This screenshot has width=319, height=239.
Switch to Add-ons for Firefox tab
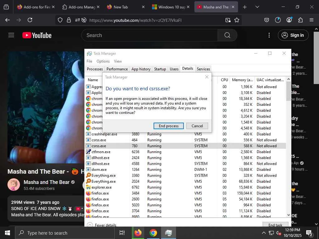(x=36, y=7)
